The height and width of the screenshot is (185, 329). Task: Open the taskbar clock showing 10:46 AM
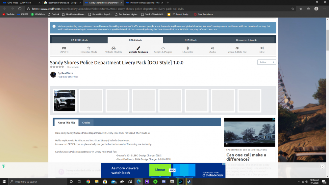(x=314, y=181)
